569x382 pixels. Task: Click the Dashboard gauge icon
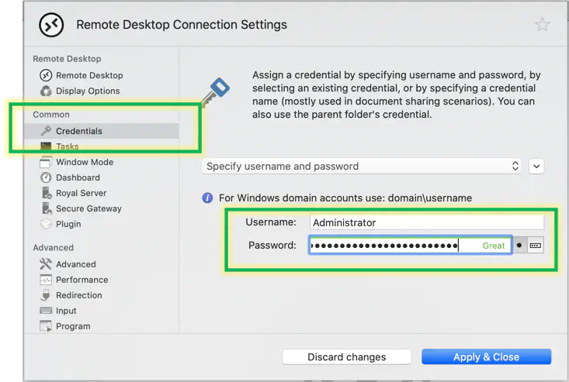coord(46,177)
